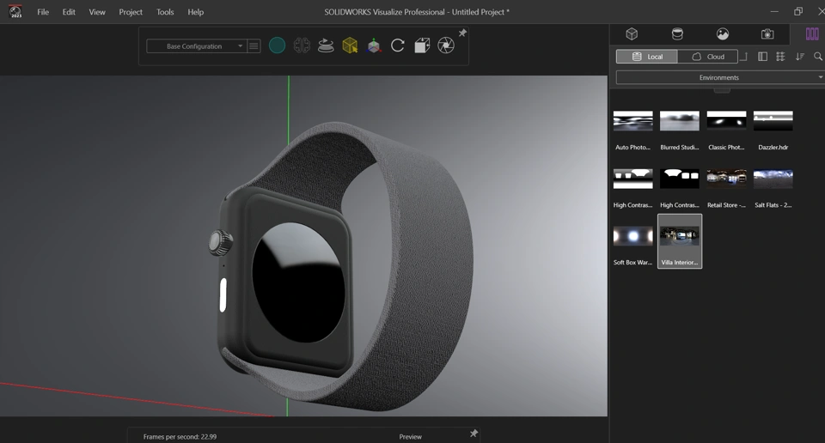Expand the Base Configuration dropdown
Image resolution: width=825 pixels, height=443 pixels.
196,46
